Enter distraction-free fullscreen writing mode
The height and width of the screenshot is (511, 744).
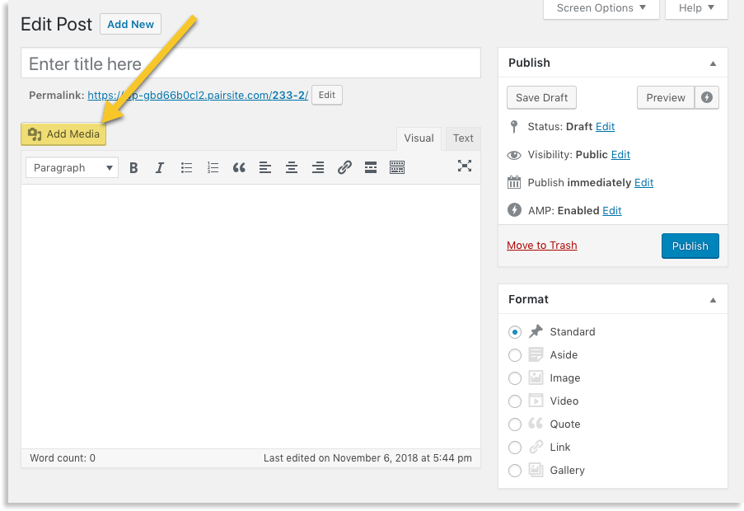pos(465,166)
